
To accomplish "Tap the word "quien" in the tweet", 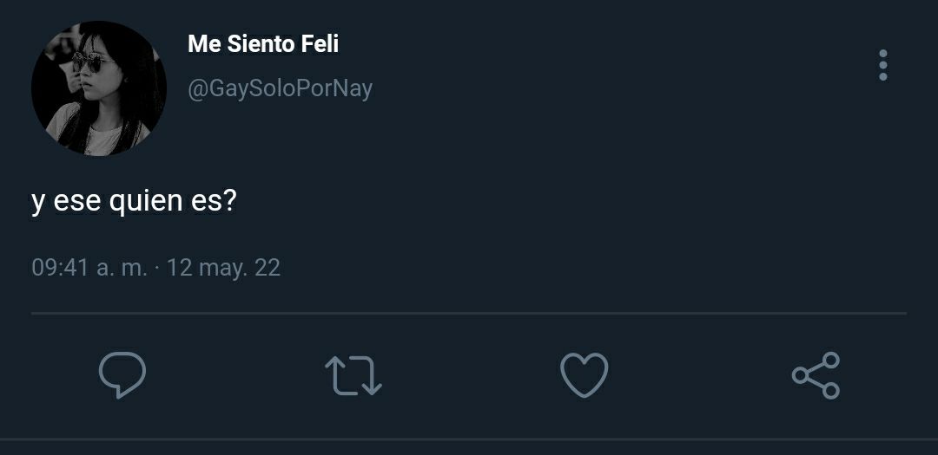I will click(145, 202).
